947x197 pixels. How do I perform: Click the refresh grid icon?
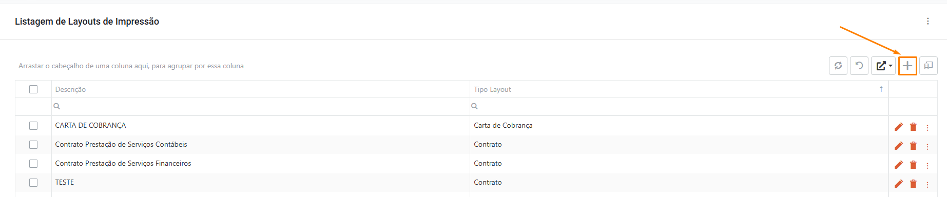[838, 66]
